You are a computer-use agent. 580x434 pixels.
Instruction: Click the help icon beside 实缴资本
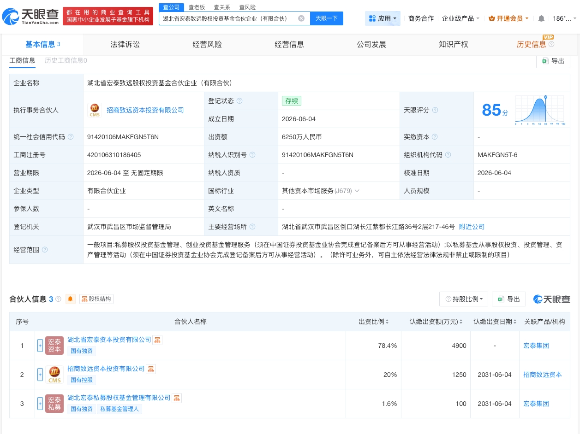435,137
